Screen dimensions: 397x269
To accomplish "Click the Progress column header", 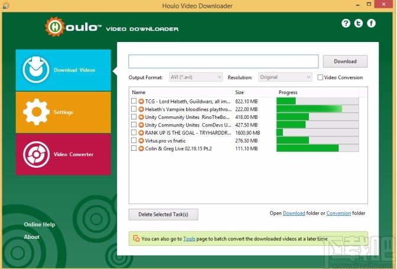I will pos(317,92).
